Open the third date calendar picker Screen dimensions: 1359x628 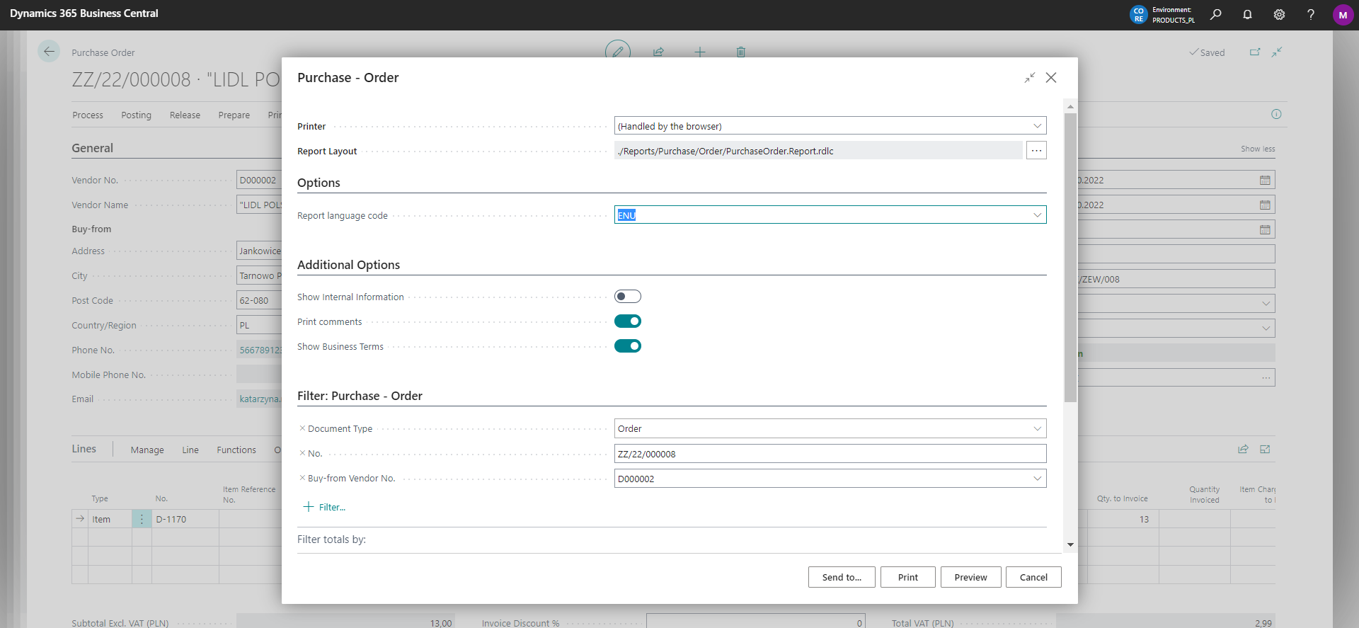pyautogui.click(x=1265, y=229)
